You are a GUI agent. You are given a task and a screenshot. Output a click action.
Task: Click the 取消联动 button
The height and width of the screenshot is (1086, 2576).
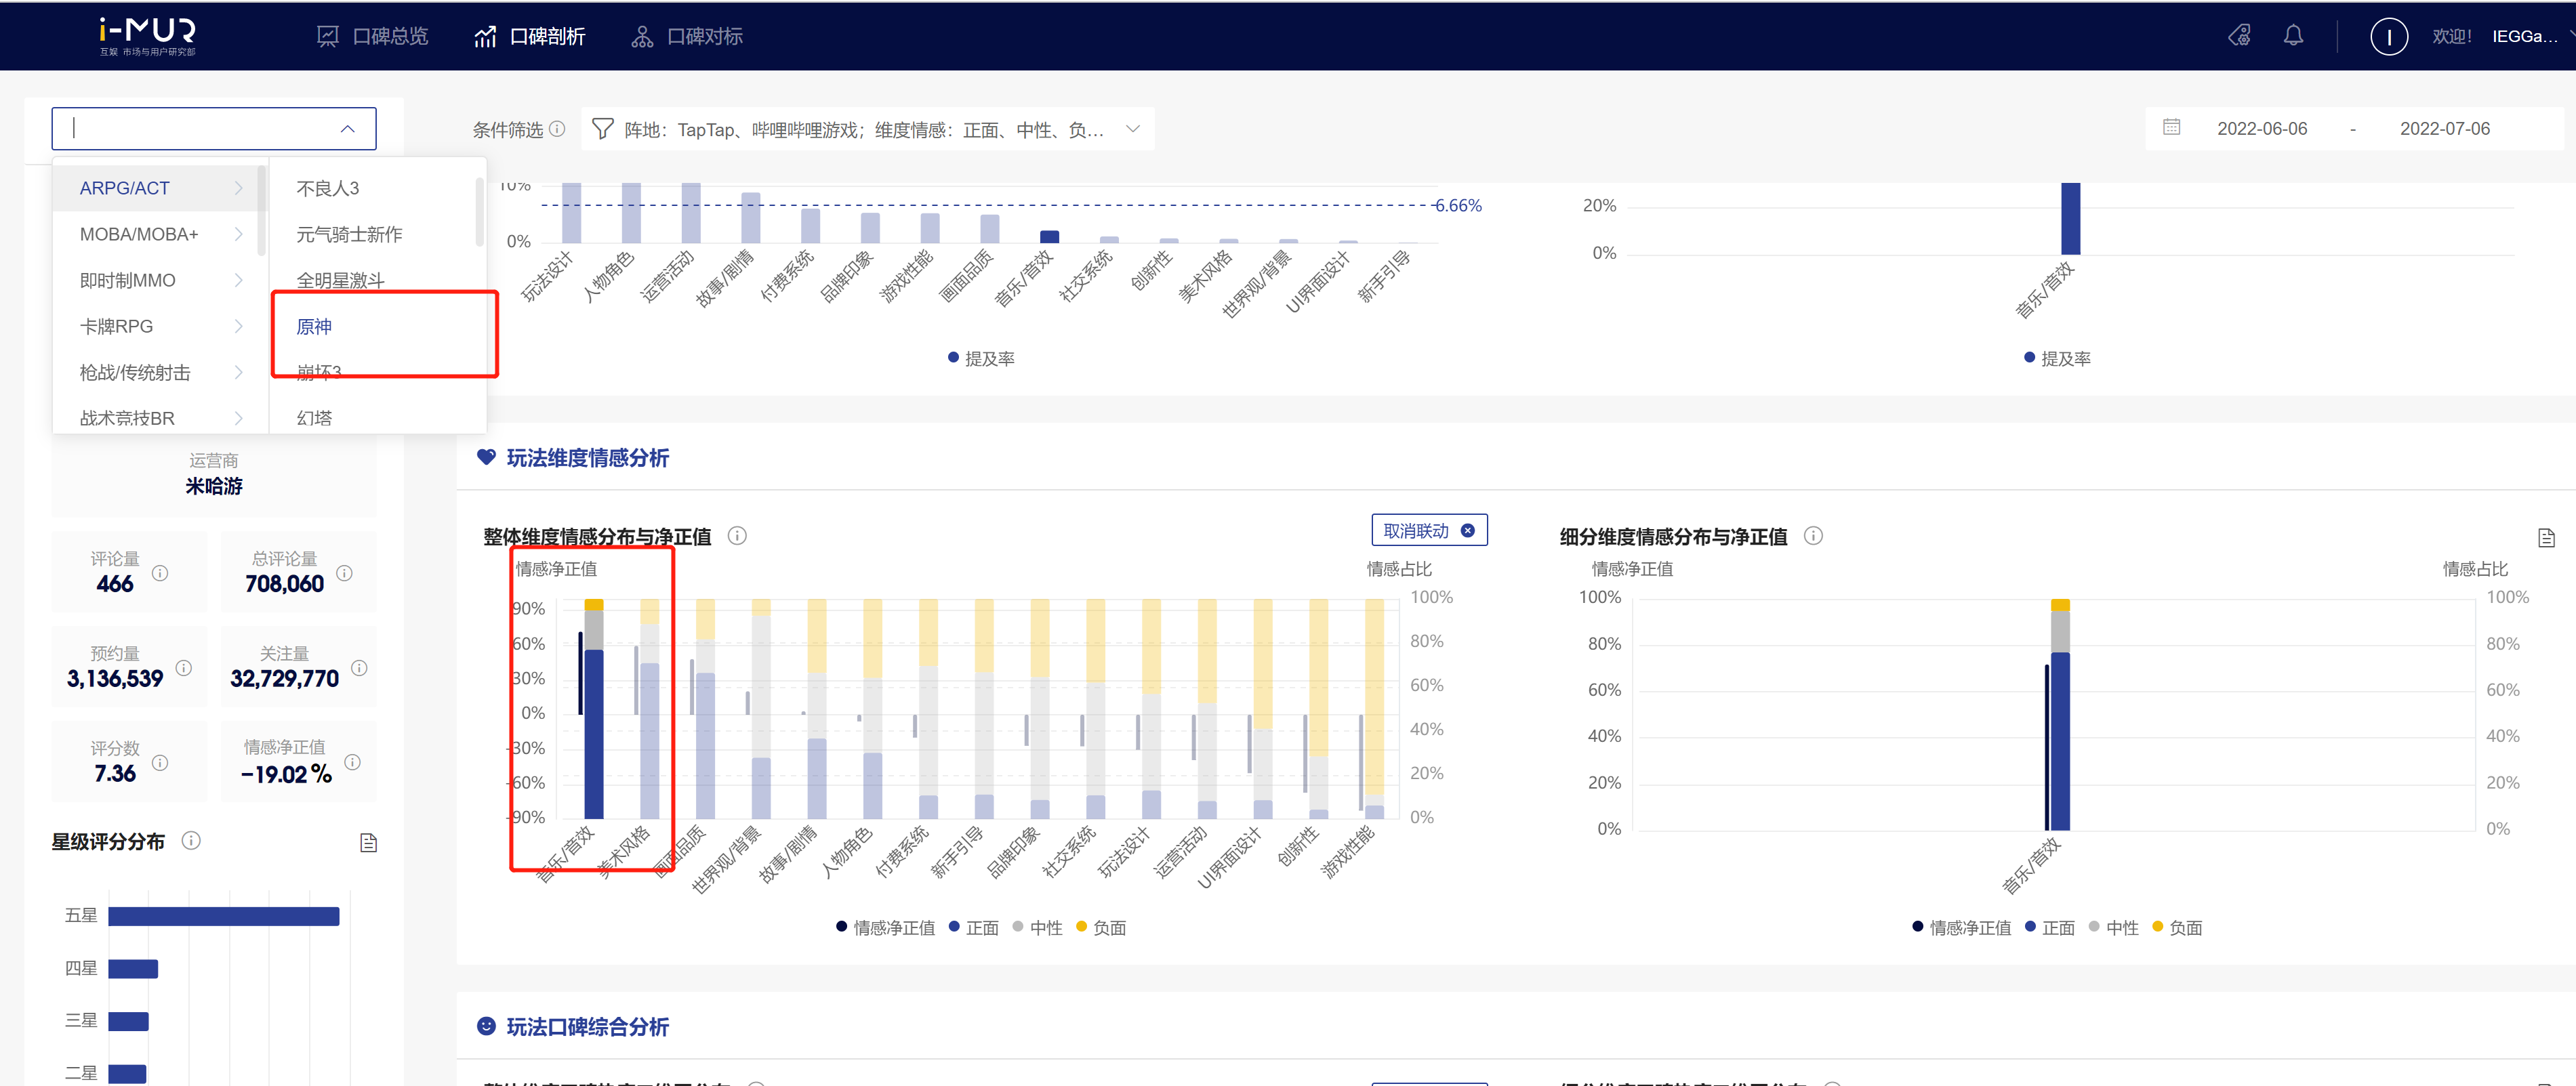[x=1429, y=530]
